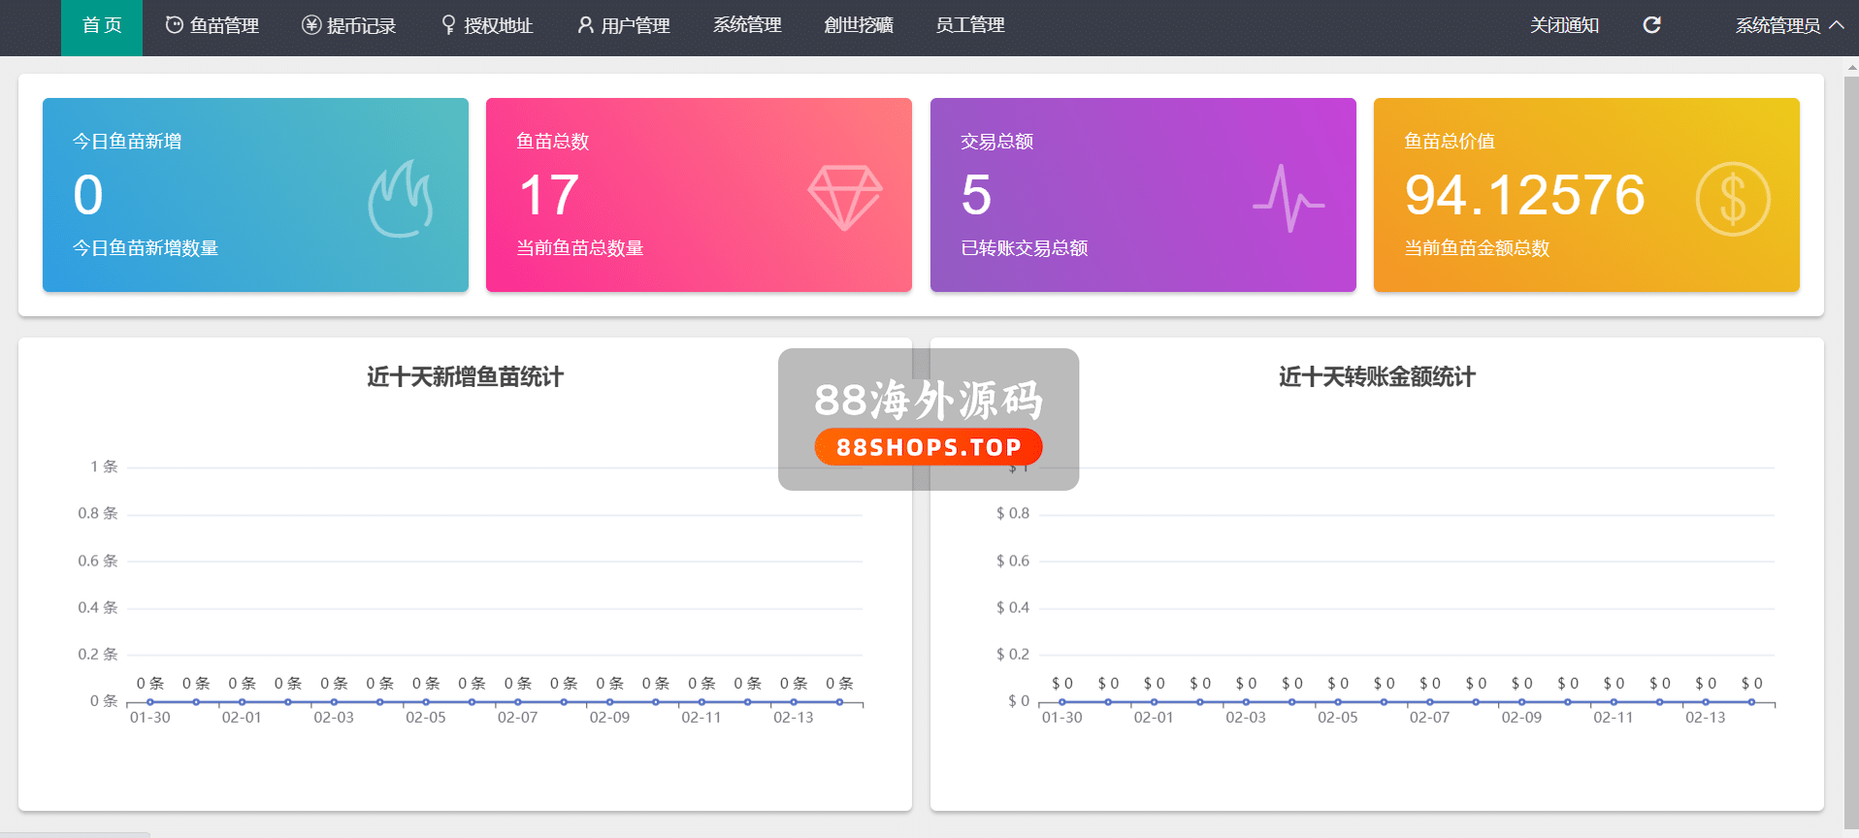Open the 员工管理 menu
The height and width of the screenshot is (838, 1859).
969,25
